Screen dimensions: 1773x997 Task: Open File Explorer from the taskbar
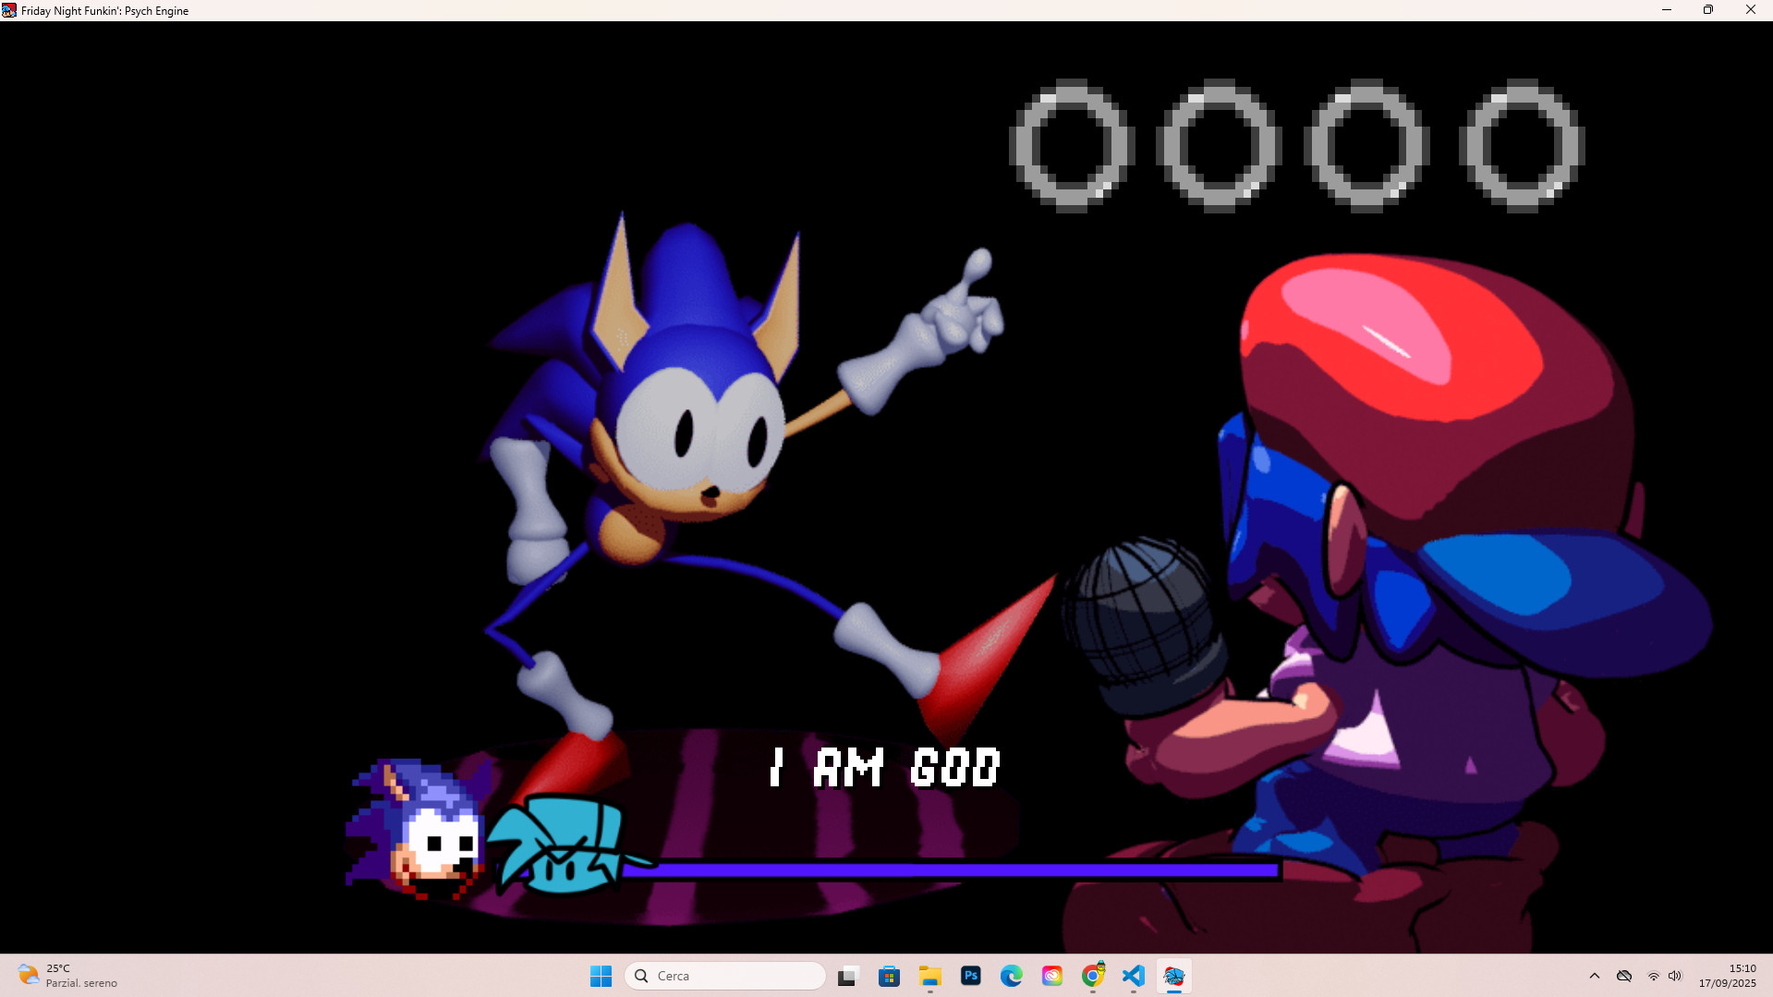point(930,976)
